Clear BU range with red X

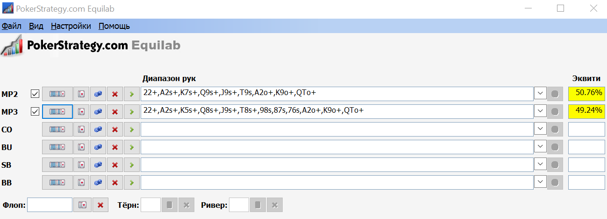(115, 147)
